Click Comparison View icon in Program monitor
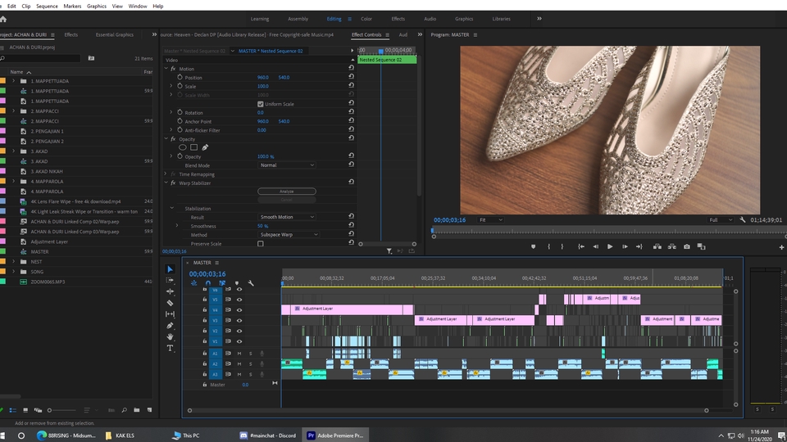This screenshot has height=442, width=787. point(701,246)
